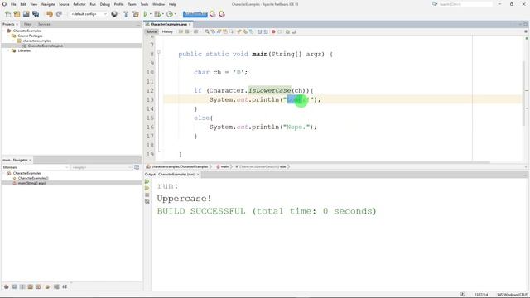
Task: Open the Edit menu
Action: click(23, 4)
